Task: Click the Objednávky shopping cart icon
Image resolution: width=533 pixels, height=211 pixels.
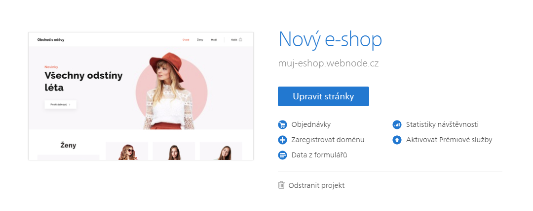Action: pyautogui.click(x=282, y=124)
